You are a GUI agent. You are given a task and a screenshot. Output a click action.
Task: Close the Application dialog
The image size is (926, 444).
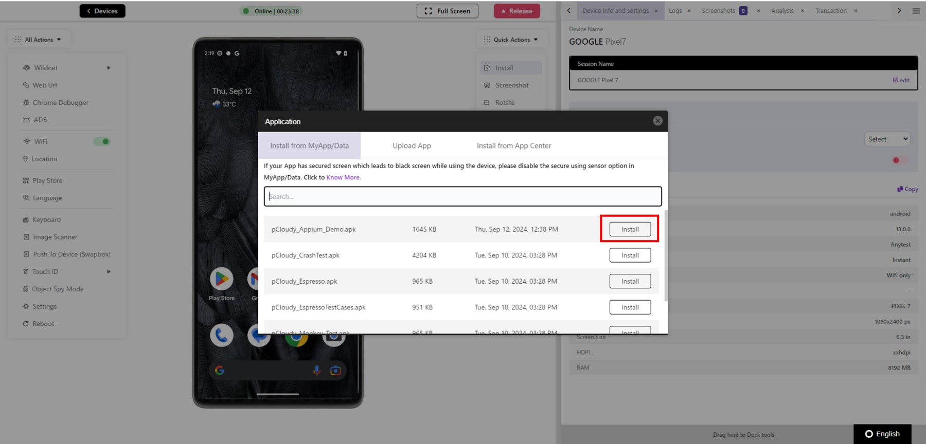click(657, 121)
